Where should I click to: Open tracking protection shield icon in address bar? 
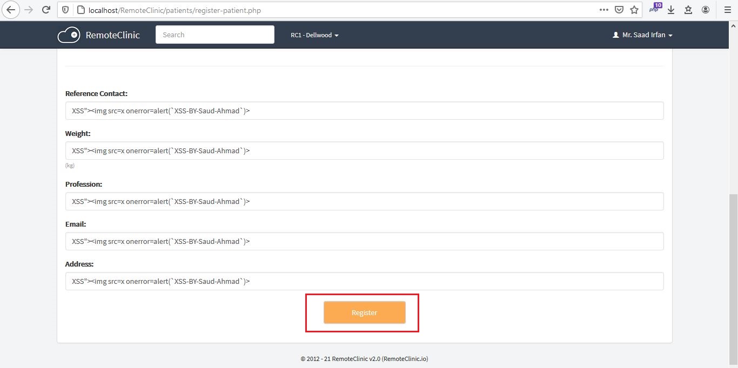pos(65,10)
